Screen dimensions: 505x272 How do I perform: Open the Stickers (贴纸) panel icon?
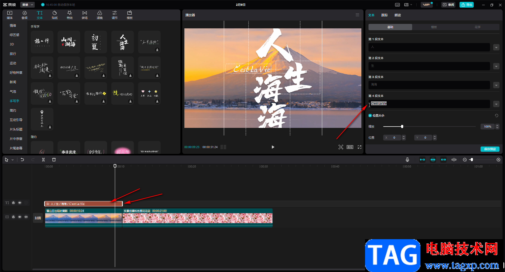(55, 15)
